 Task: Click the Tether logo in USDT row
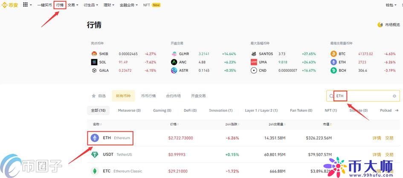pos(95,155)
